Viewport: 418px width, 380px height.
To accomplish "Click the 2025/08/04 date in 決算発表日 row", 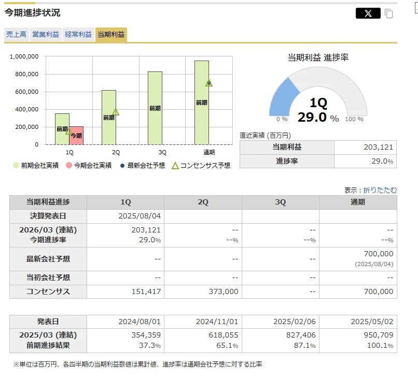I will (140, 216).
